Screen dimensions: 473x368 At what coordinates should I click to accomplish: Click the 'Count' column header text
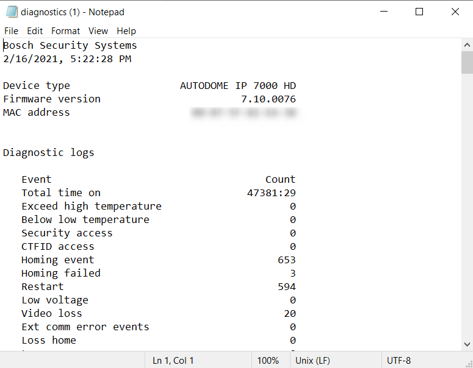point(281,180)
